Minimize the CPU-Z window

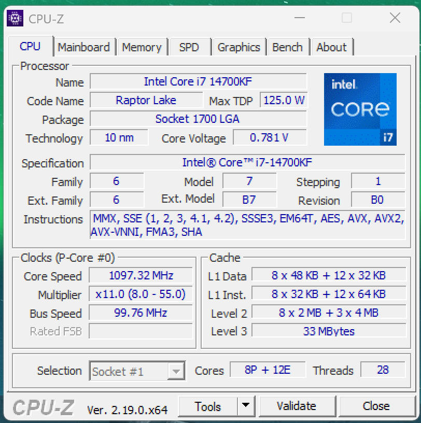[x=300, y=18]
